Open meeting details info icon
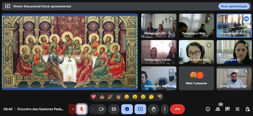The width and height of the screenshot is (253, 116). 208,109
